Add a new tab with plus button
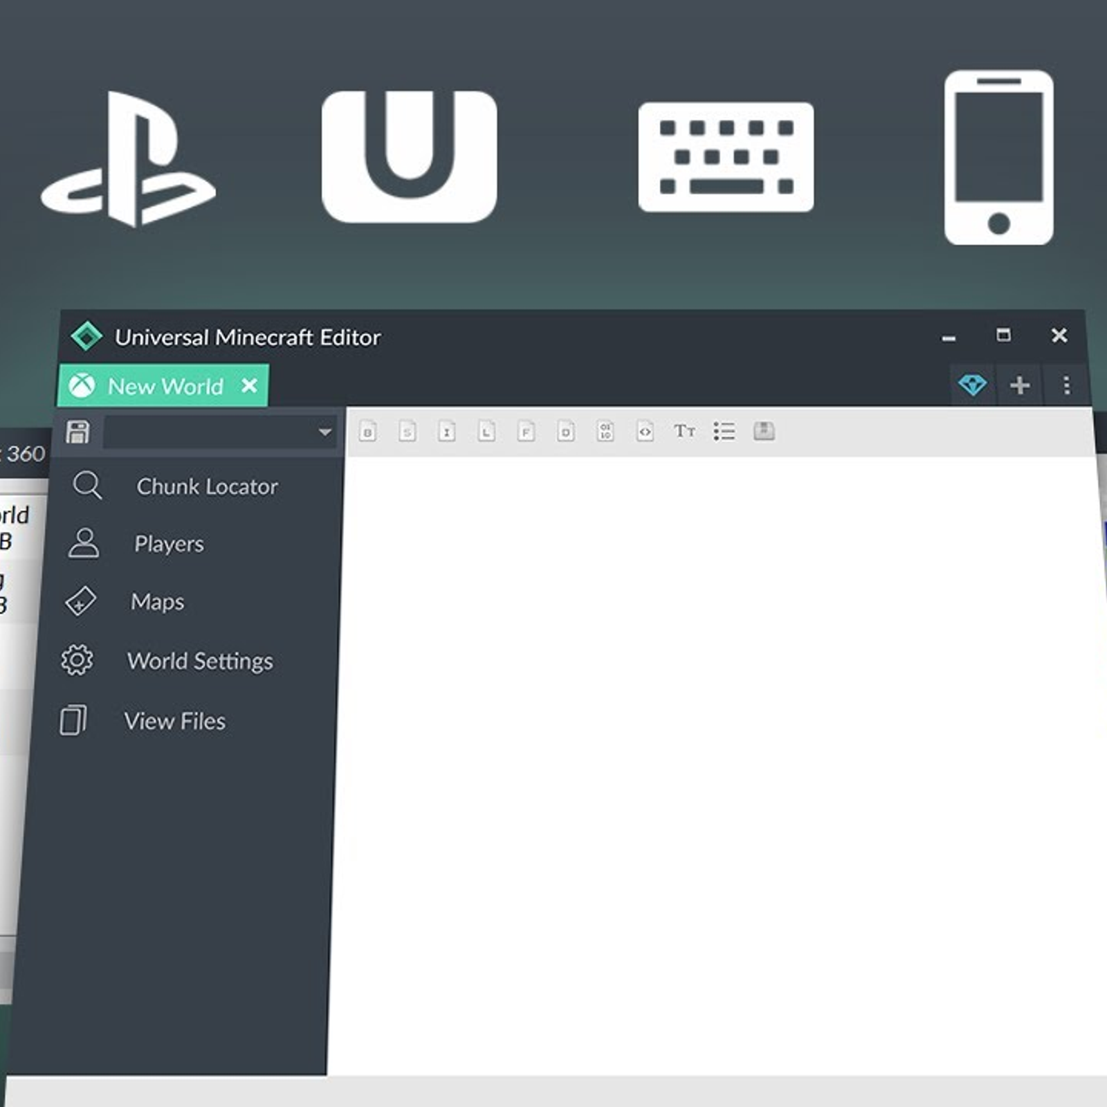 click(1020, 385)
